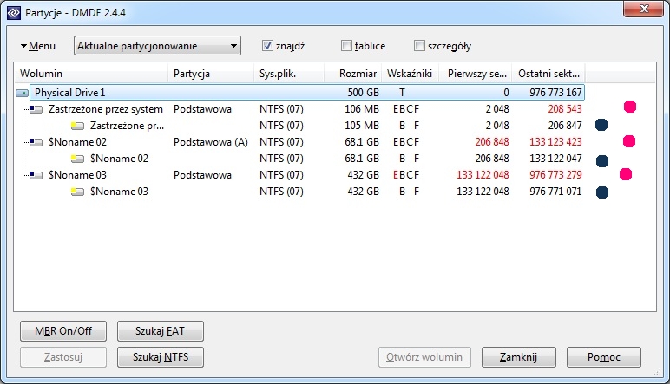Click the 976 773 167 last sector value
This screenshot has height=384, width=670.
[x=555, y=93]
